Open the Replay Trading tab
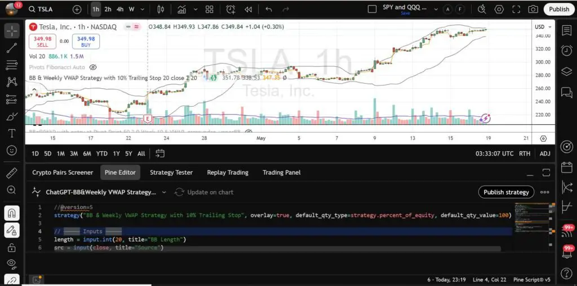Screen dimensions: 577x286 (x=228, y=172)
